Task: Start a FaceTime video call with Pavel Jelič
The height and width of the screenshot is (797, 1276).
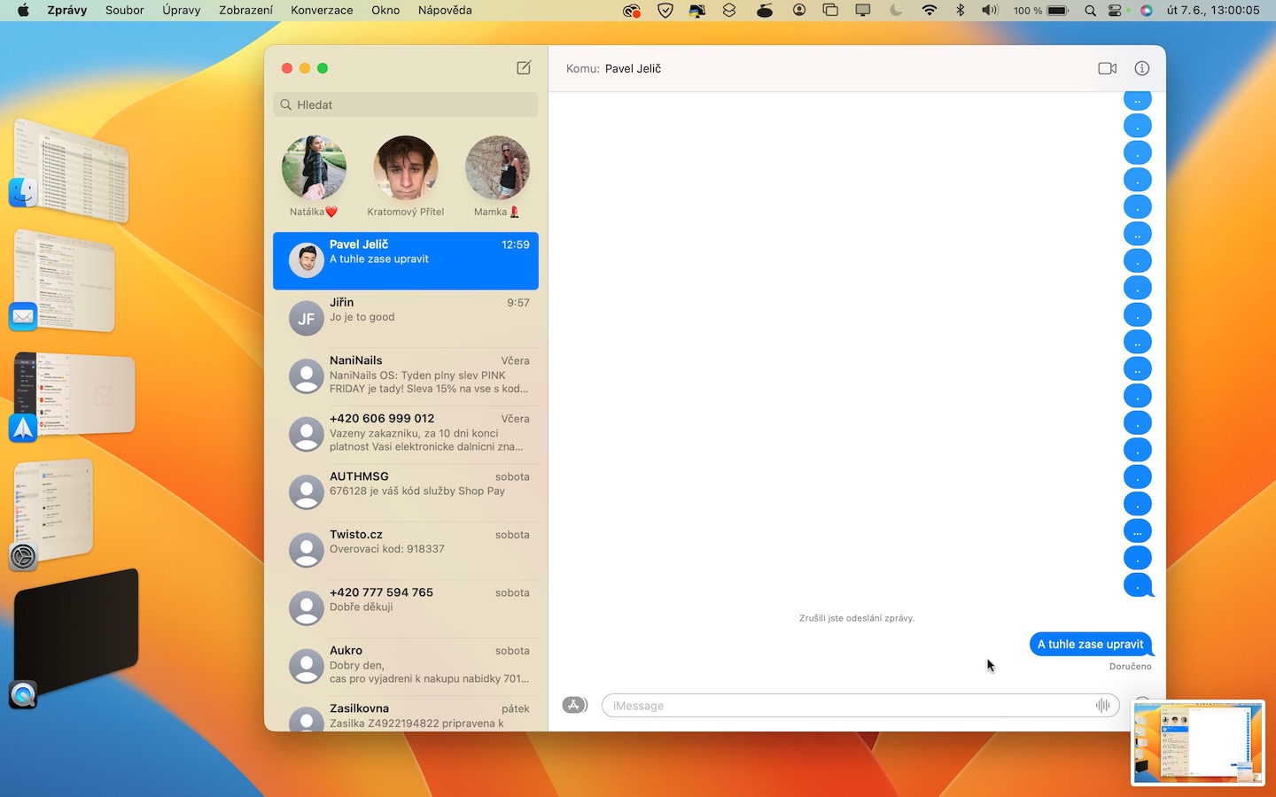Action: pos(1107,68)
